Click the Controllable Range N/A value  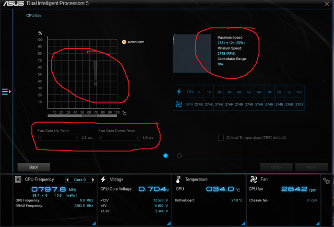220,64
